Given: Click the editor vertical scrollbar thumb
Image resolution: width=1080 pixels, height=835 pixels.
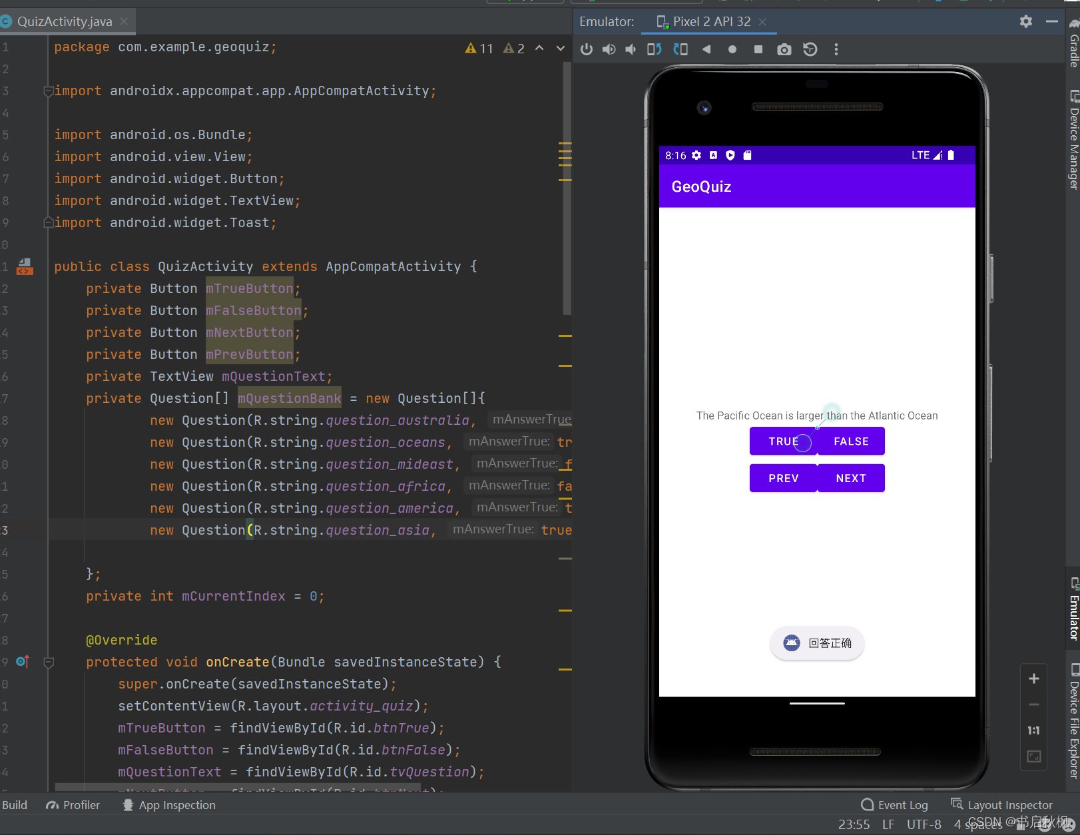Looking at the screenshot, I should click(567, 188).
